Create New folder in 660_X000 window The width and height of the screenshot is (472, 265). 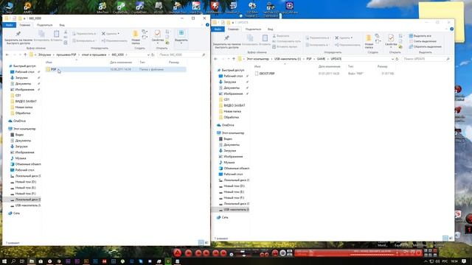click(136, 38)
